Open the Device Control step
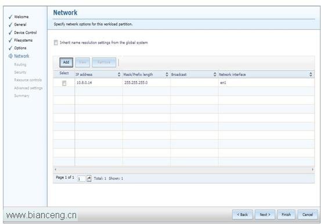 26,32
